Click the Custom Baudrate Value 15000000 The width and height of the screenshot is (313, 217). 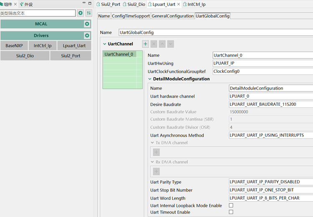(239, 112)
